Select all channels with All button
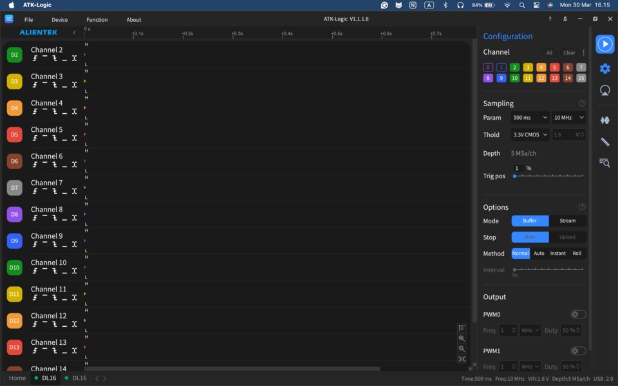The width and height of the screenshot is (618, 386). click(549, 53)
